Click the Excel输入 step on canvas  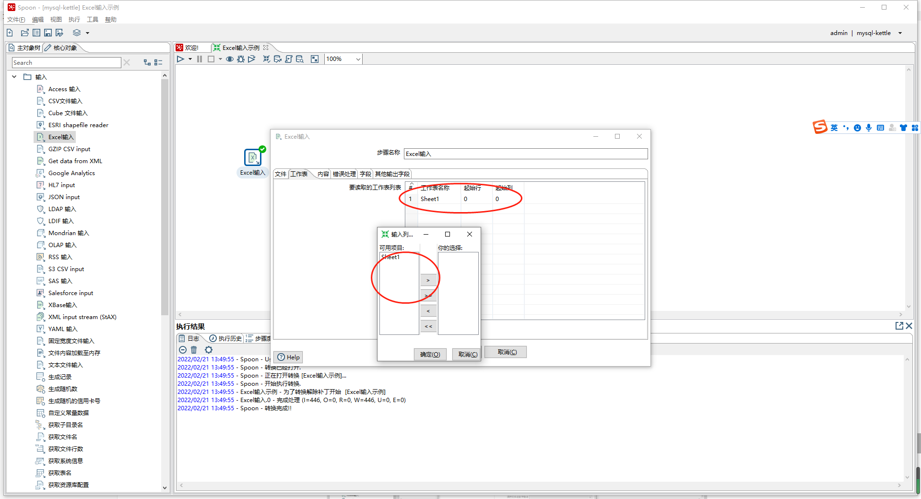point(252,158)
